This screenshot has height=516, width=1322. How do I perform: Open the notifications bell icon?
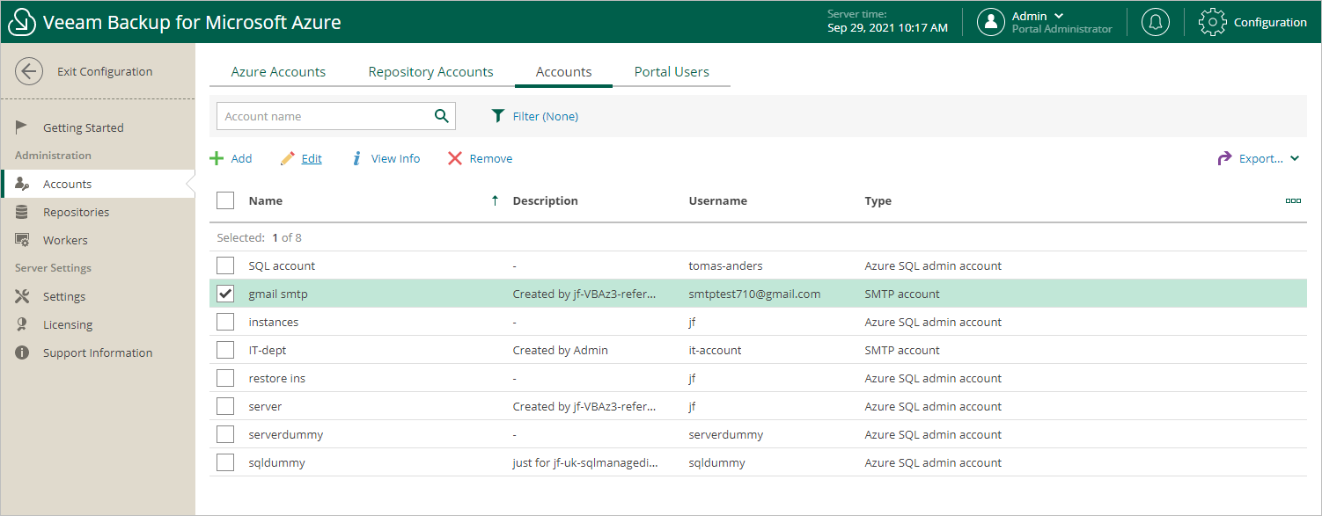coord(1156,22)
